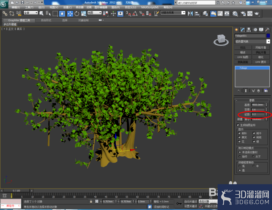
Task: Click the 新建 seed button
Action: point(240,119)
